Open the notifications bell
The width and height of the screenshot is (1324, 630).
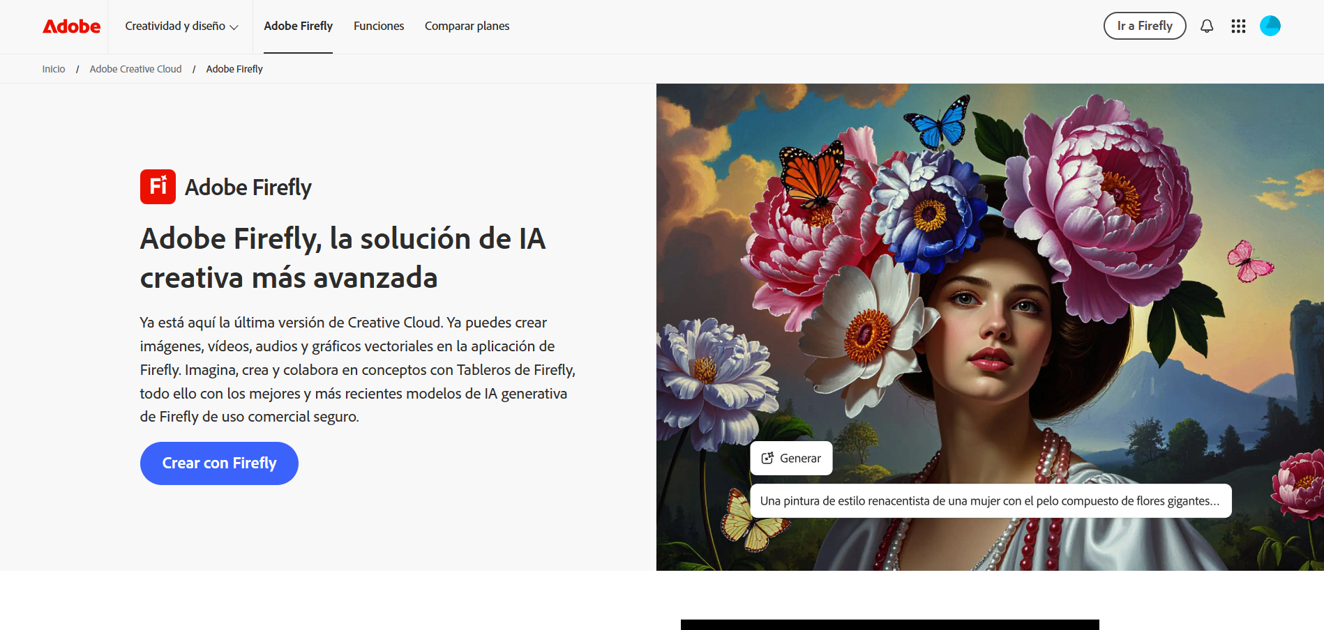point(1206,26)
